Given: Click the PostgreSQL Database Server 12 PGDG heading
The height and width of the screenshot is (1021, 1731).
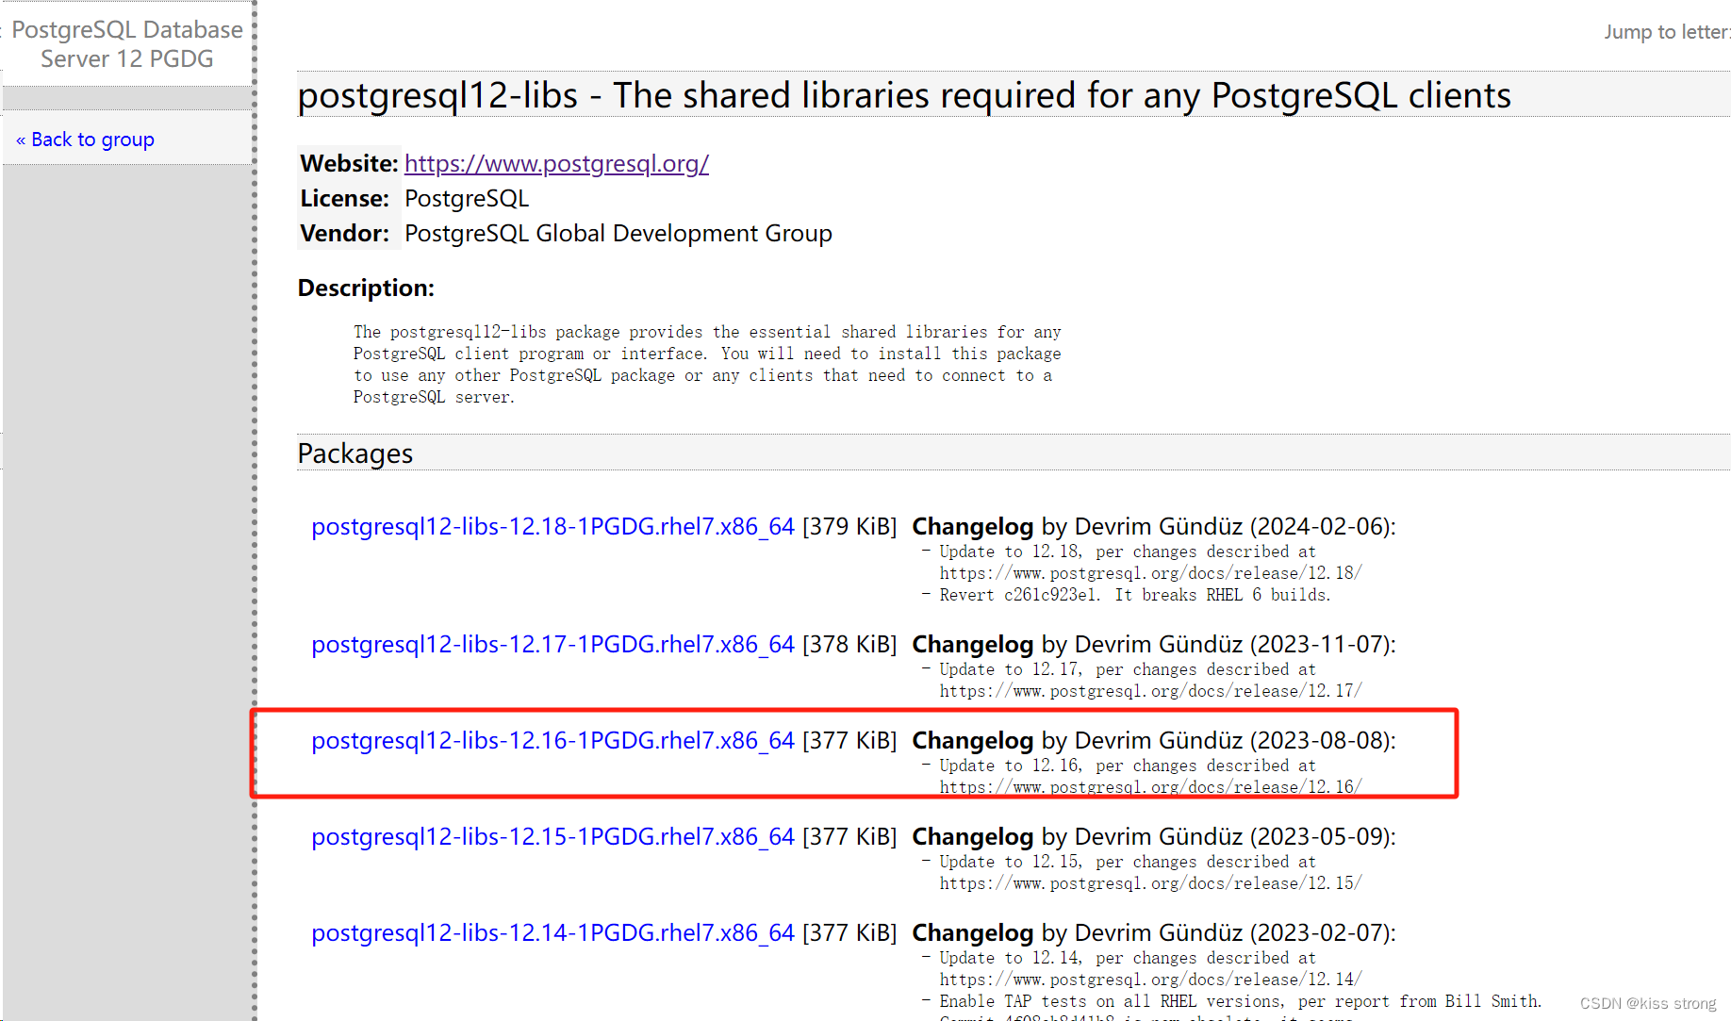Looking at the screenshot, I should pos(127,43).
